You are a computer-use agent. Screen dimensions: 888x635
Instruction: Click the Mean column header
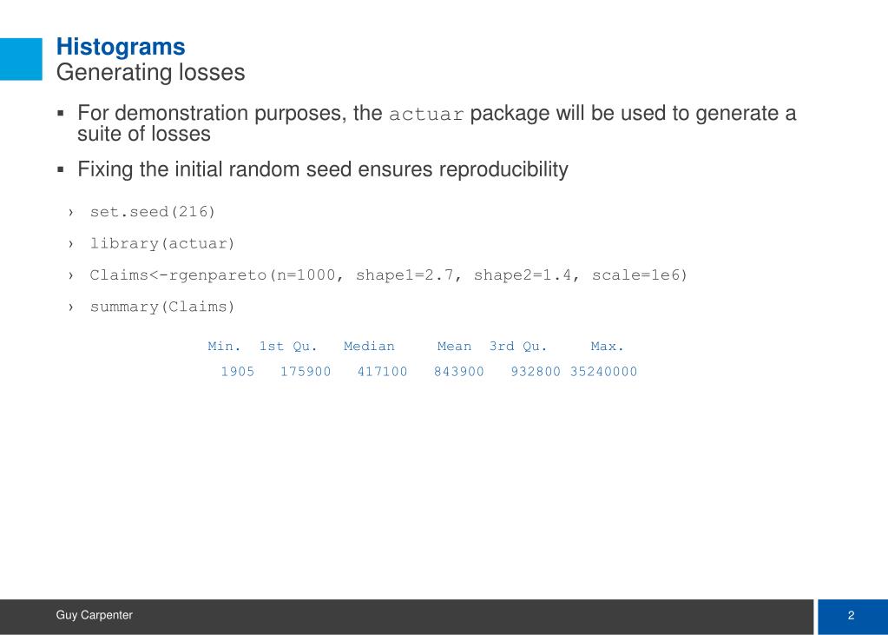454,347
